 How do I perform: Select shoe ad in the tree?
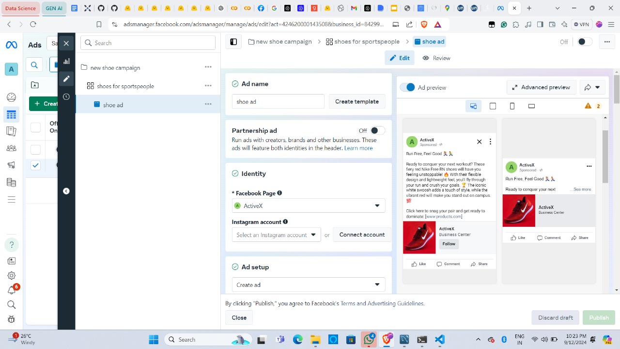(x=113, y=105)
